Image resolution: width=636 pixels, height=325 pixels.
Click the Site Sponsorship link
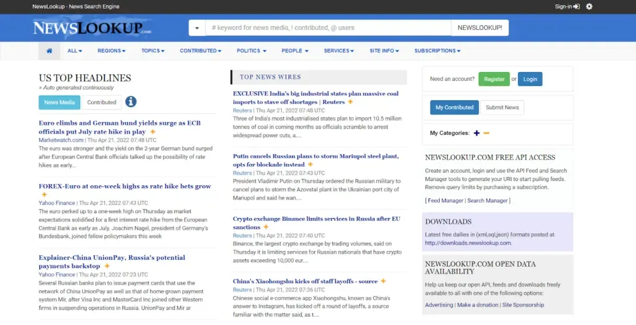523,304
